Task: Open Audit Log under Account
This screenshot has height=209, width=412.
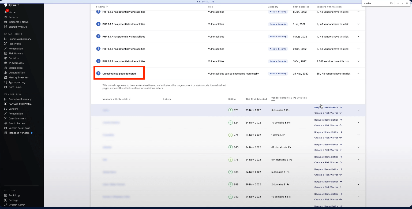Action: [14, 196]
